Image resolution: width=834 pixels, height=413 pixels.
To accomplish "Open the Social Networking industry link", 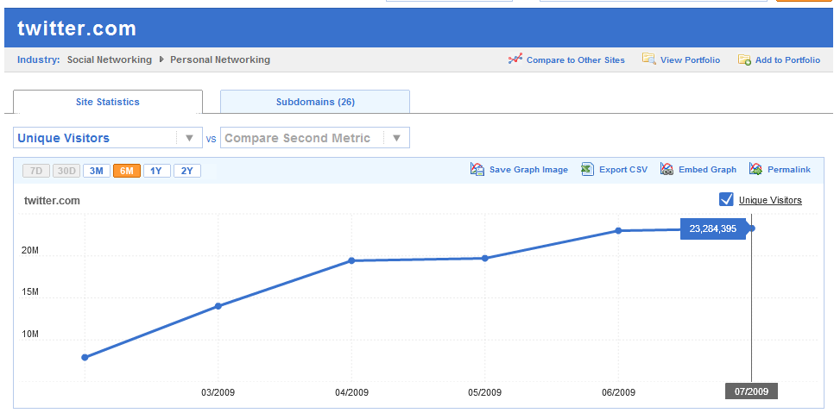I will coord(110,59).
